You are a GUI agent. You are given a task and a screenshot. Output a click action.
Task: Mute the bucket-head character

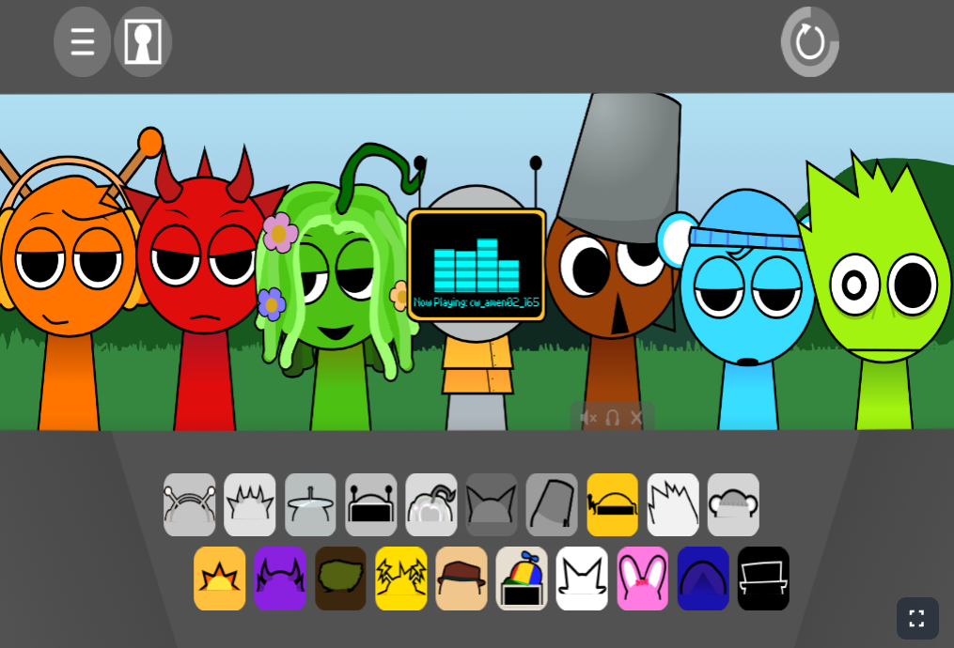(587, 418)
